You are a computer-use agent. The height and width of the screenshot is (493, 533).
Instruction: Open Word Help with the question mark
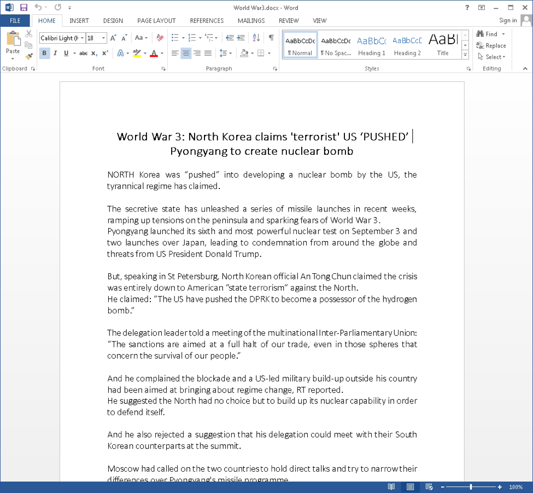(467, 8)
